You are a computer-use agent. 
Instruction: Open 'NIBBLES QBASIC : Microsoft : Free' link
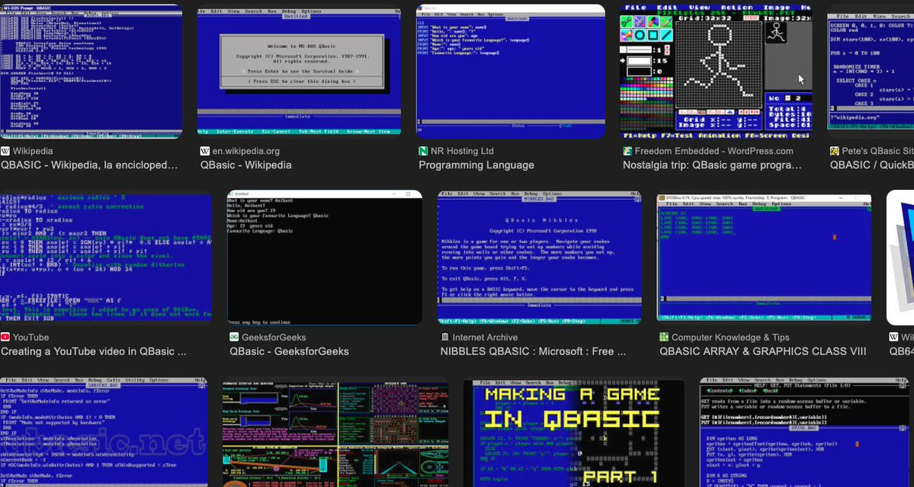(534, 351)
